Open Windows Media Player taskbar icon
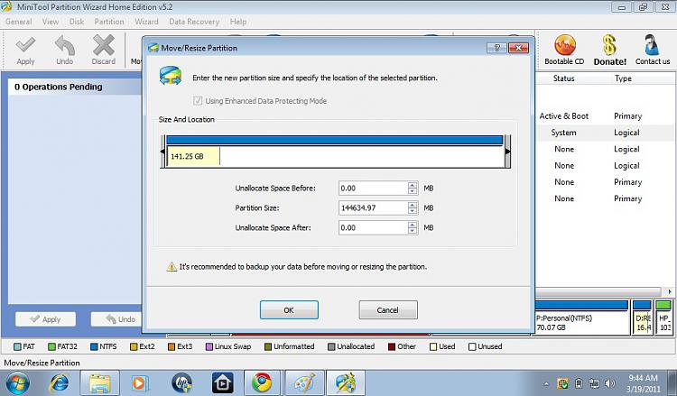This screenshot has width=677, height=396. coord(139,383)
